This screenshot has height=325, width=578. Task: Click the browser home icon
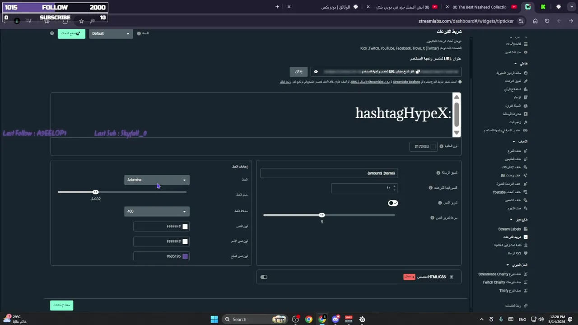click(535, 21)
